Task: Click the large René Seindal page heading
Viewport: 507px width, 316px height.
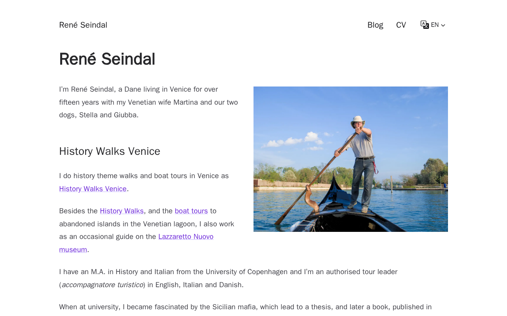Action: pyautogui.click(x=107, y=59)
